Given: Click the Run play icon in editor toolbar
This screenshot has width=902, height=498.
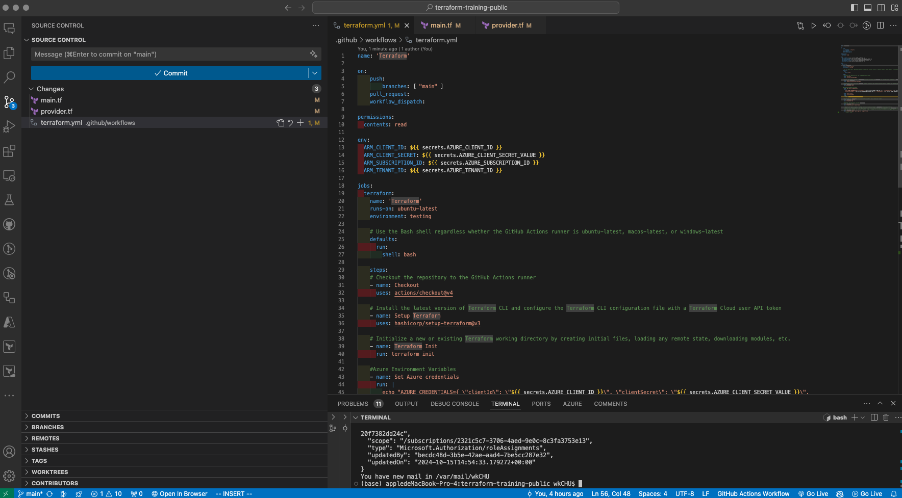Looking at the screenshot, I should coord(814,25).
